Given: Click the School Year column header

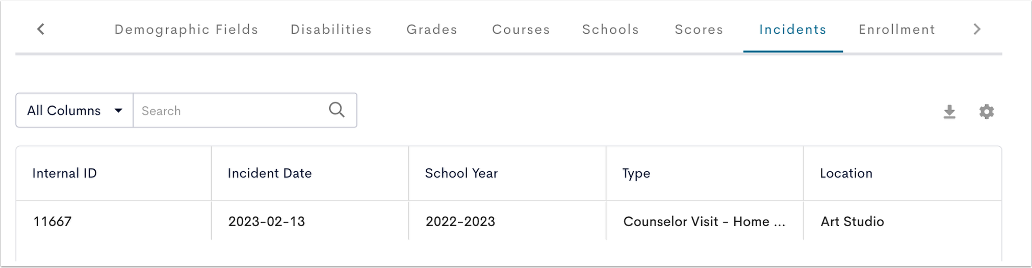Looking at the screenshot, I should [x=461, y=173].
